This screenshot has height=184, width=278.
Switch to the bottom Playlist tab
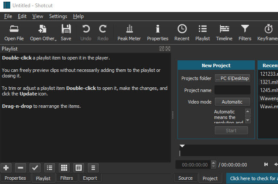coord(43,178)
